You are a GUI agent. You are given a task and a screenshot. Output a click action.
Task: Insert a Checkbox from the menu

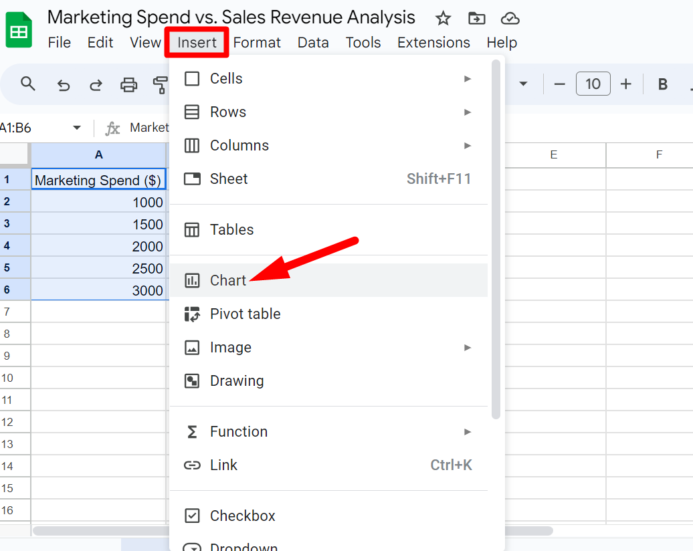click(x=242, y=516)
